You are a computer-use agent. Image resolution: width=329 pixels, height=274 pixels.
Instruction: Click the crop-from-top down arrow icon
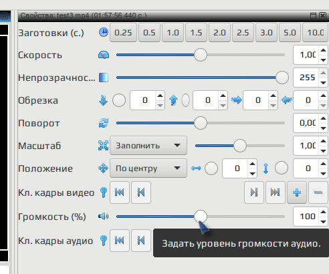click(103, 100)
